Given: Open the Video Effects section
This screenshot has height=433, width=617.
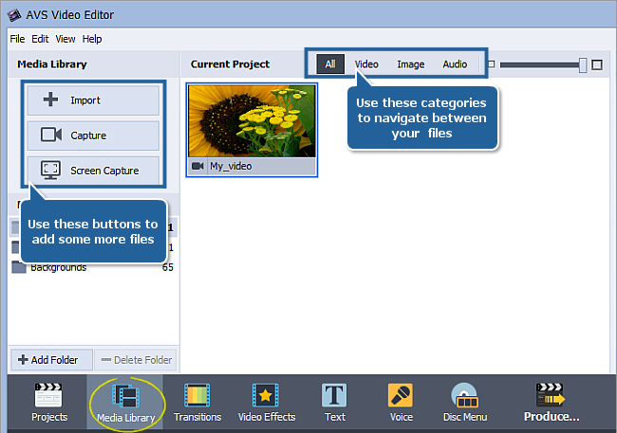Looking at the screenshot, I should click(x=267, y=403).
